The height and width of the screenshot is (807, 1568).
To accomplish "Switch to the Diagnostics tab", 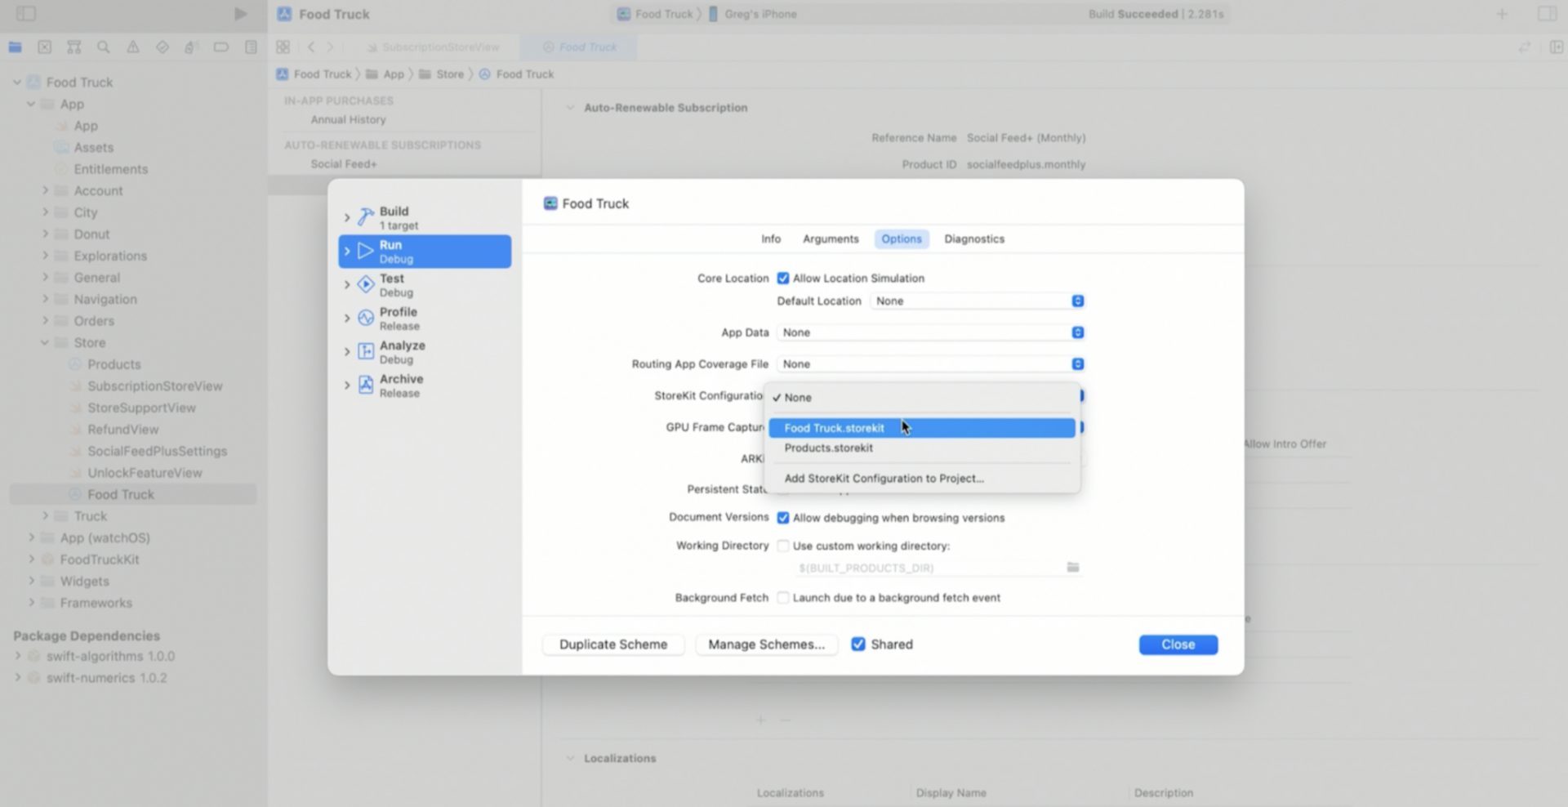I will pyautogui.click(x=974, y=239).
